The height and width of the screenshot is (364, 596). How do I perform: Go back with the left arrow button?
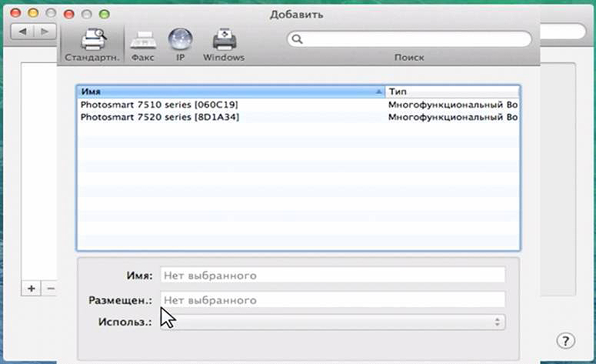(x=22, y=32)
